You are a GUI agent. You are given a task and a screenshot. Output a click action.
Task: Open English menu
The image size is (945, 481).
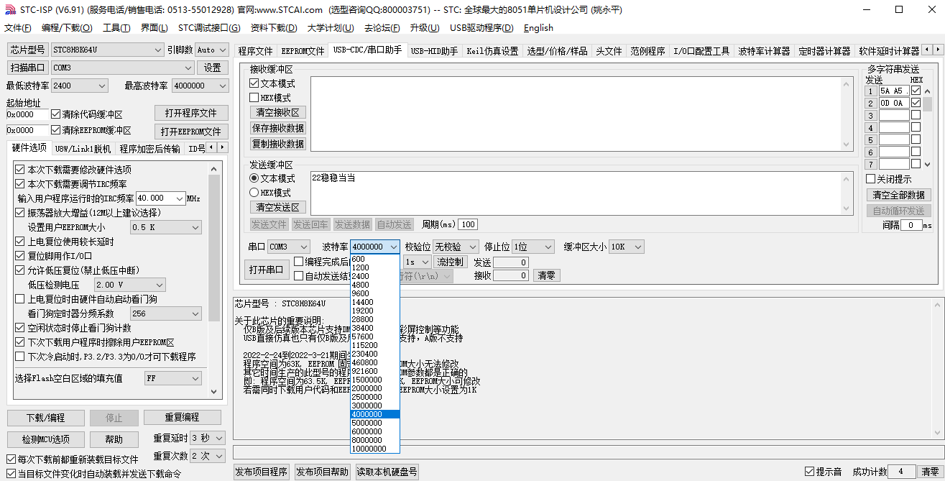(538, 28)
